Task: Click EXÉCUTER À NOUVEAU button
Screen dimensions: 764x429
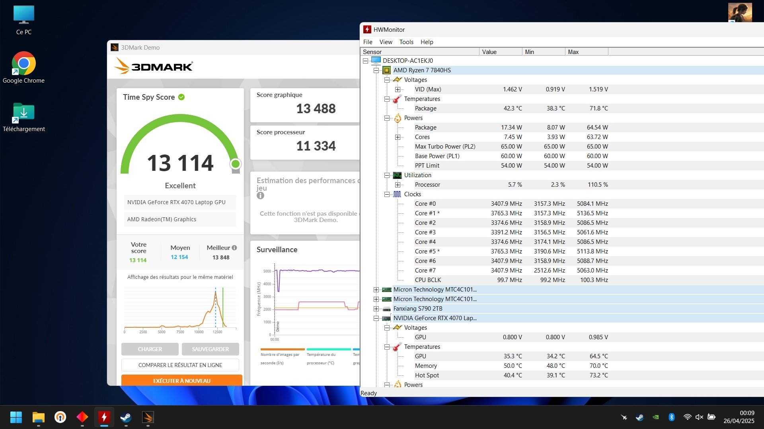Action: 182,380
